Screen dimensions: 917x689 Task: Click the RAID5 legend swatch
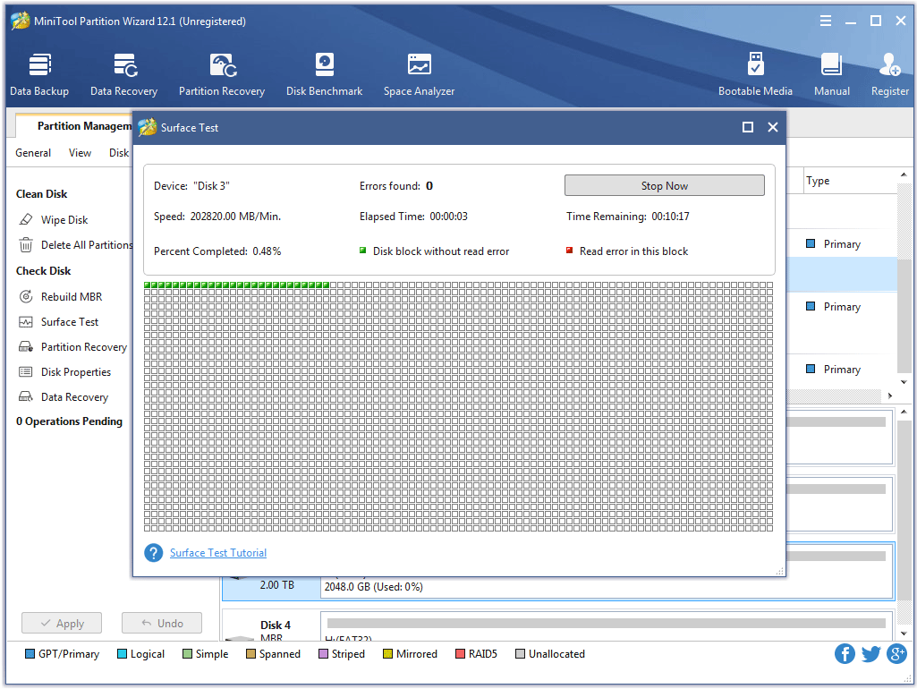click(x=460, y=654)
